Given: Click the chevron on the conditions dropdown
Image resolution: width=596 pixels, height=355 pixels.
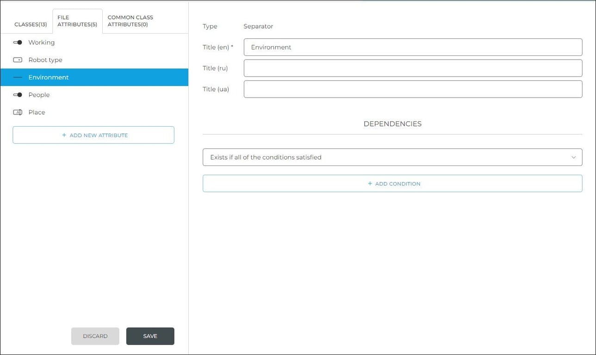Looking at the screenshot, I should pos(573,157).
